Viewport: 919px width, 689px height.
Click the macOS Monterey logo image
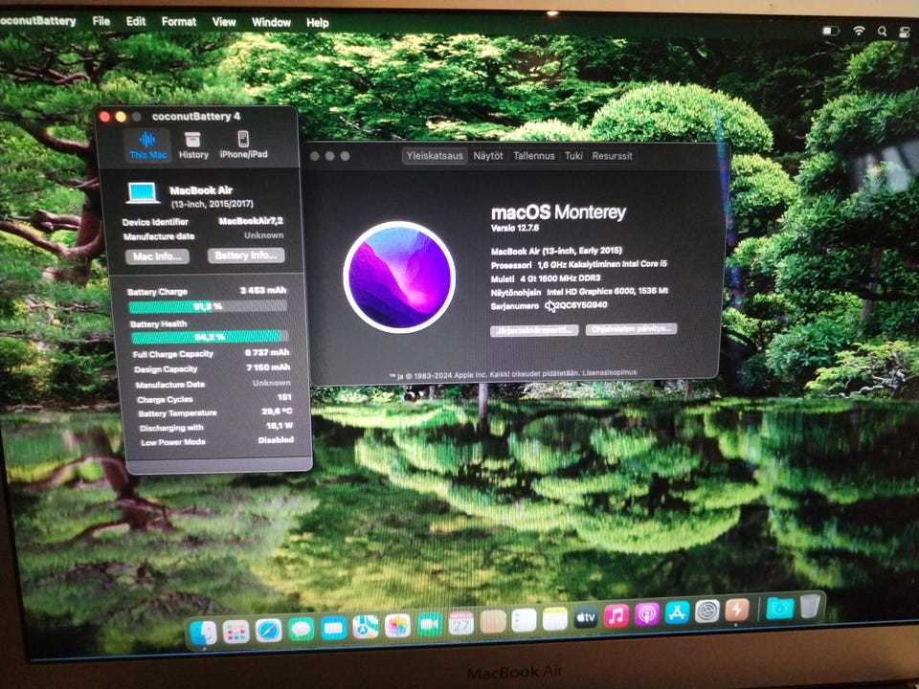coord(400,278)
